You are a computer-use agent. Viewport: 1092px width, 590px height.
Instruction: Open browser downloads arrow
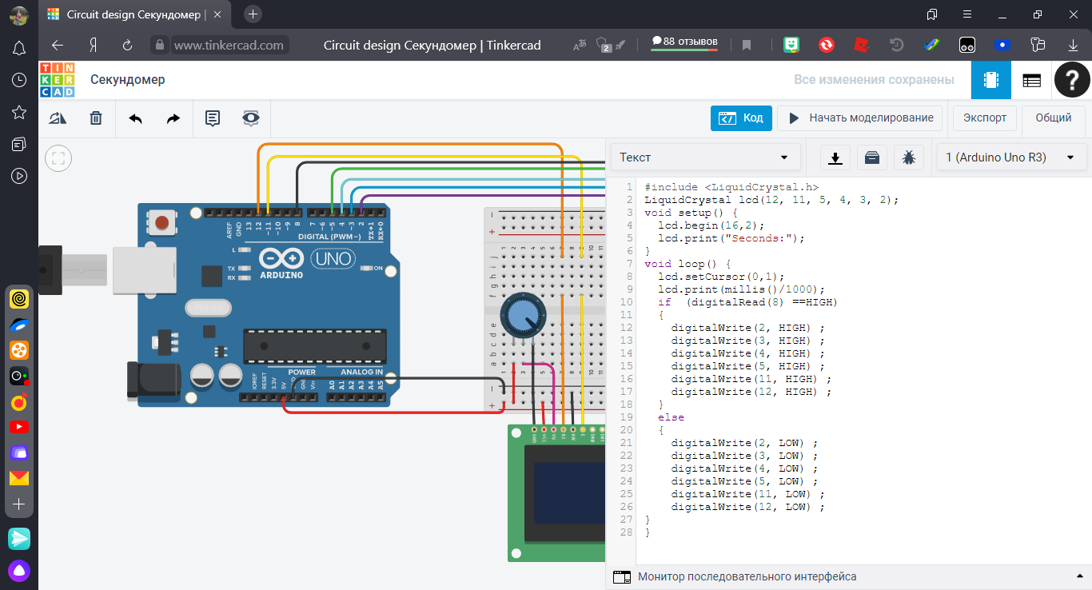click(1073, 46)
